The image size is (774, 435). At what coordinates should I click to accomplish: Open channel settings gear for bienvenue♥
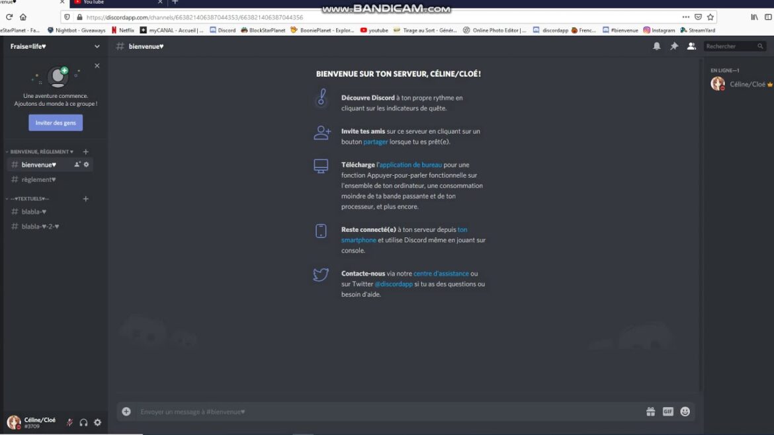87,164
